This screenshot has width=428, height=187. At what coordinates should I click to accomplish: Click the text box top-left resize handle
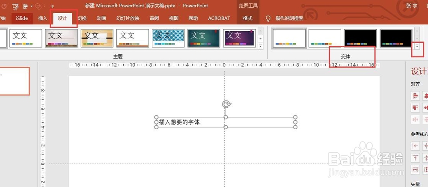[x=156, y=117]
